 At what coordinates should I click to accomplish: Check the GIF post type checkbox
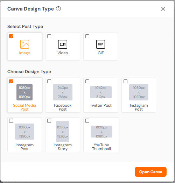click(87, 36)
